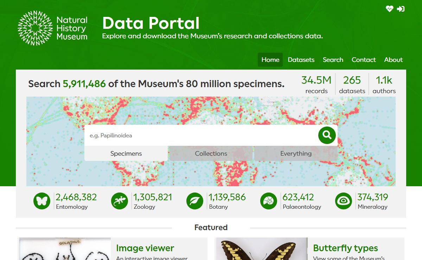Click the Goliathus beetle specimen thumbnail
The image size is (422, 260).
(x=65, y=249)
